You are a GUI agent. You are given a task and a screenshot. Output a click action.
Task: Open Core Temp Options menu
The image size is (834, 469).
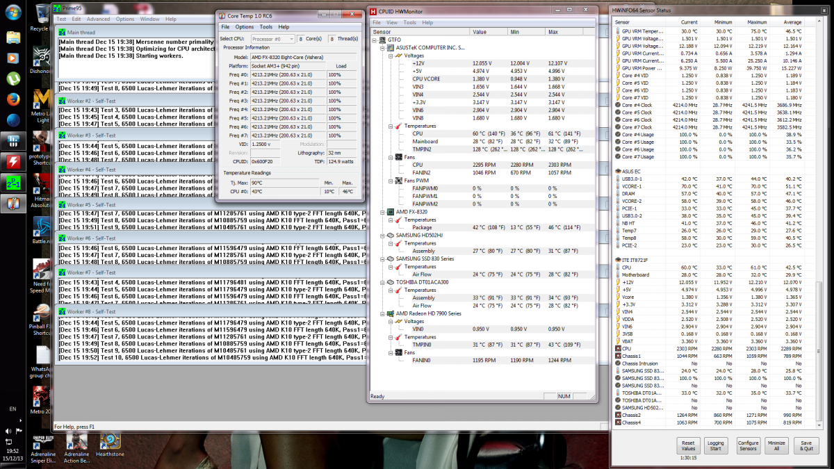245,26
